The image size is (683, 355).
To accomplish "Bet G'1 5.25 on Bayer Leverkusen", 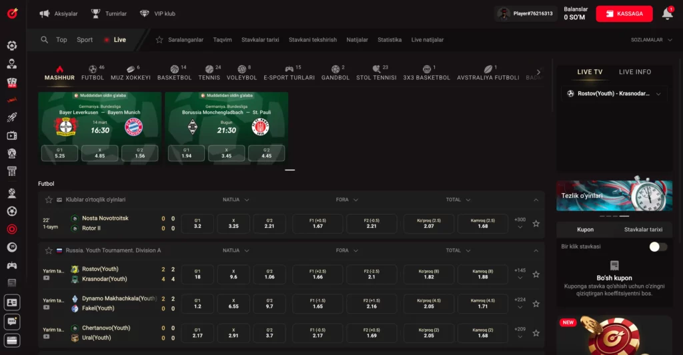I will [59, 153].
